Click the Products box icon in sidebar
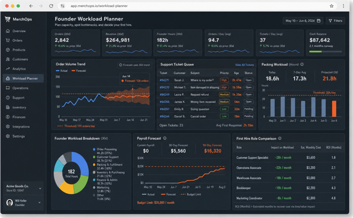 [x=8, y=50]
